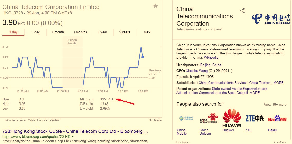
Task: Open the China Unicom logo thumbnail
Action: [x=209, y=118]
